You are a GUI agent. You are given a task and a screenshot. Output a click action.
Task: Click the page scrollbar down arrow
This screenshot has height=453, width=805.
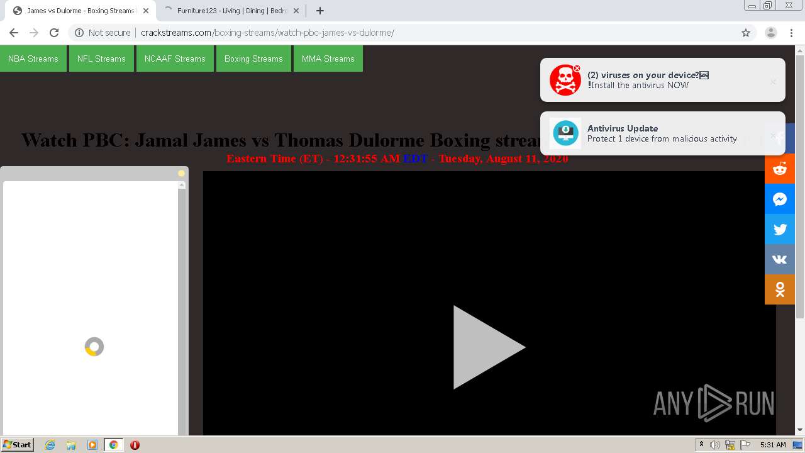point(800,430)
